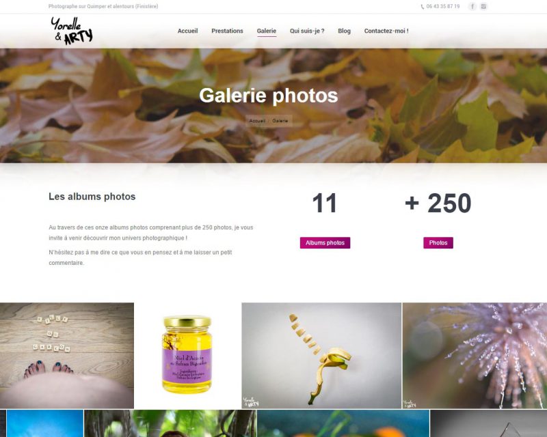Open the Prestations menu item

tap(227, 31)
